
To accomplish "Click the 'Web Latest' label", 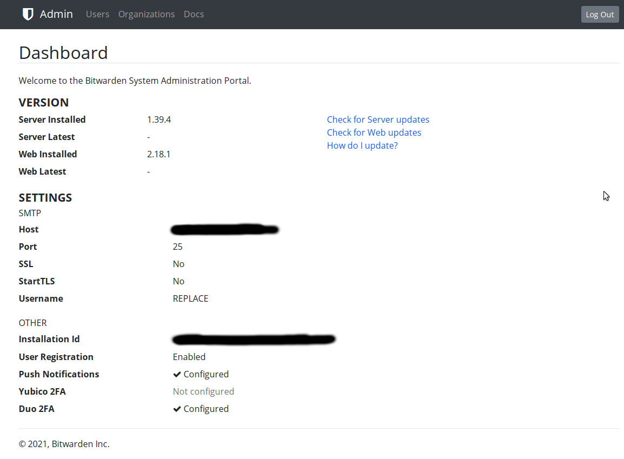I will click(x=42, y=171).
